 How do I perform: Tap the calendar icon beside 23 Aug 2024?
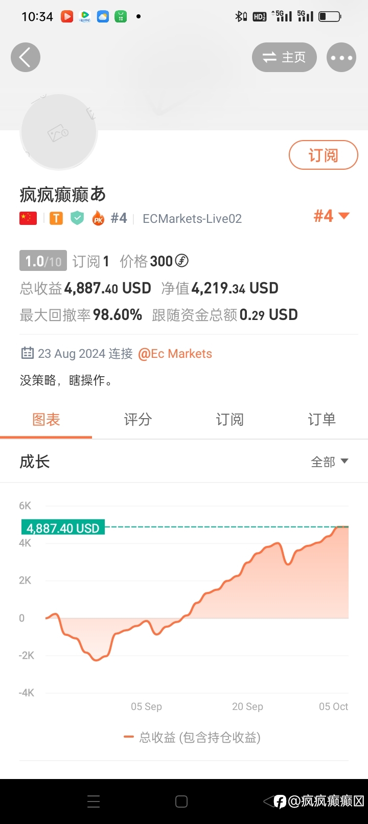coord(27,353)
